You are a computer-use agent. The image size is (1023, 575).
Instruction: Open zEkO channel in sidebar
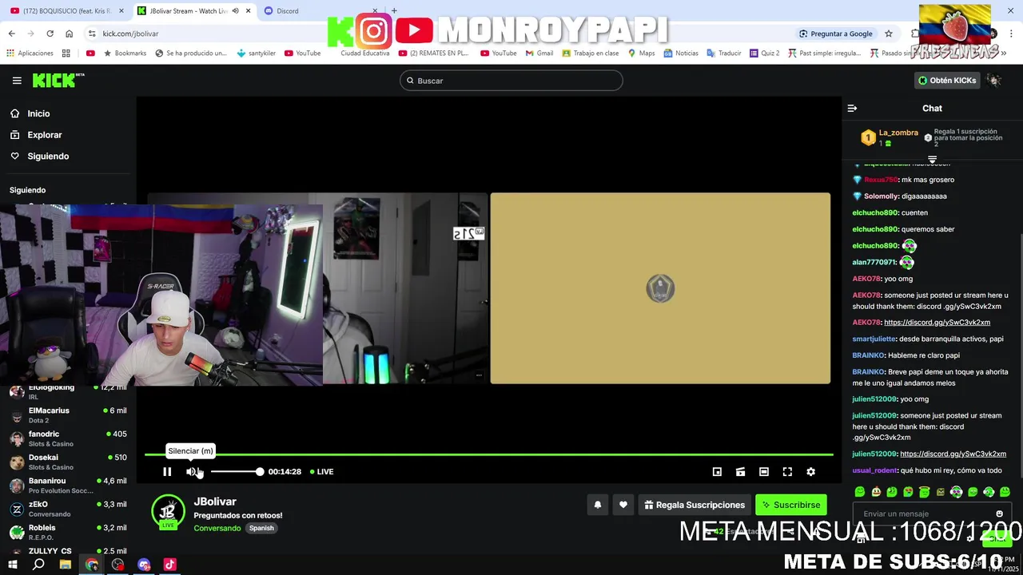[x=68, y=509]
